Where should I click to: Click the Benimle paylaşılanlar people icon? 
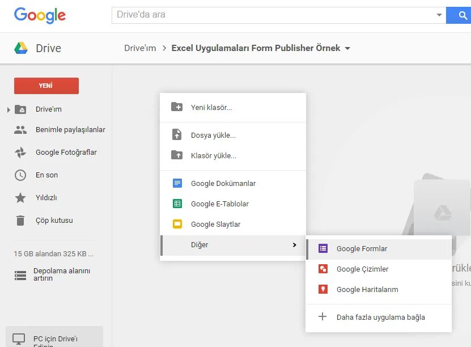click(x=20, y=130)
